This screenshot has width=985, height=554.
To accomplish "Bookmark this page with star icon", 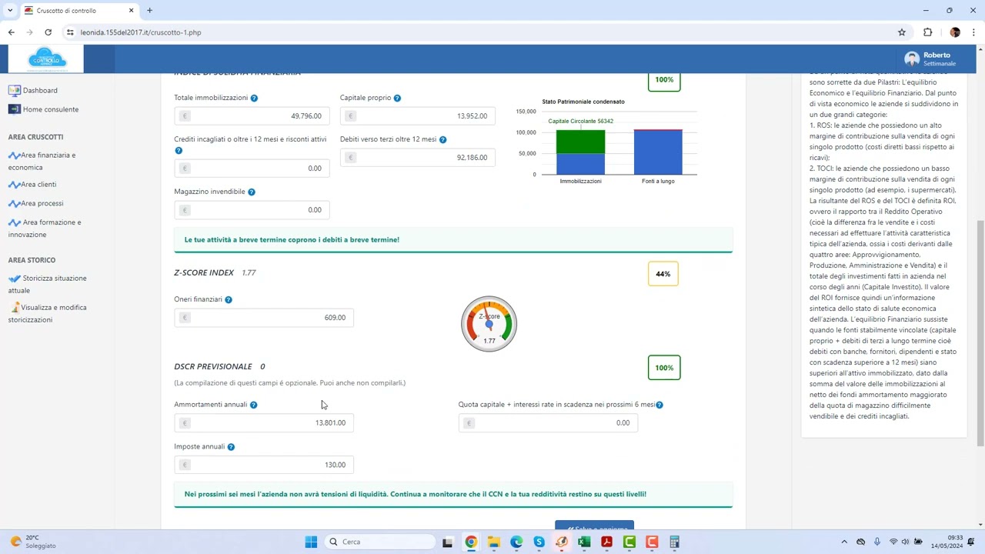I will [x=901, y=32].
